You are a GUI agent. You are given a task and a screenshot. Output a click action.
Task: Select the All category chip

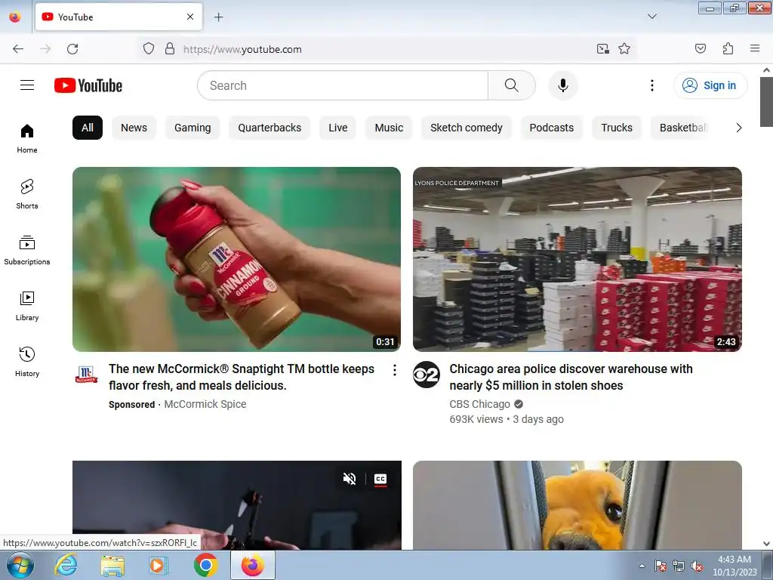tap(88, 128)
